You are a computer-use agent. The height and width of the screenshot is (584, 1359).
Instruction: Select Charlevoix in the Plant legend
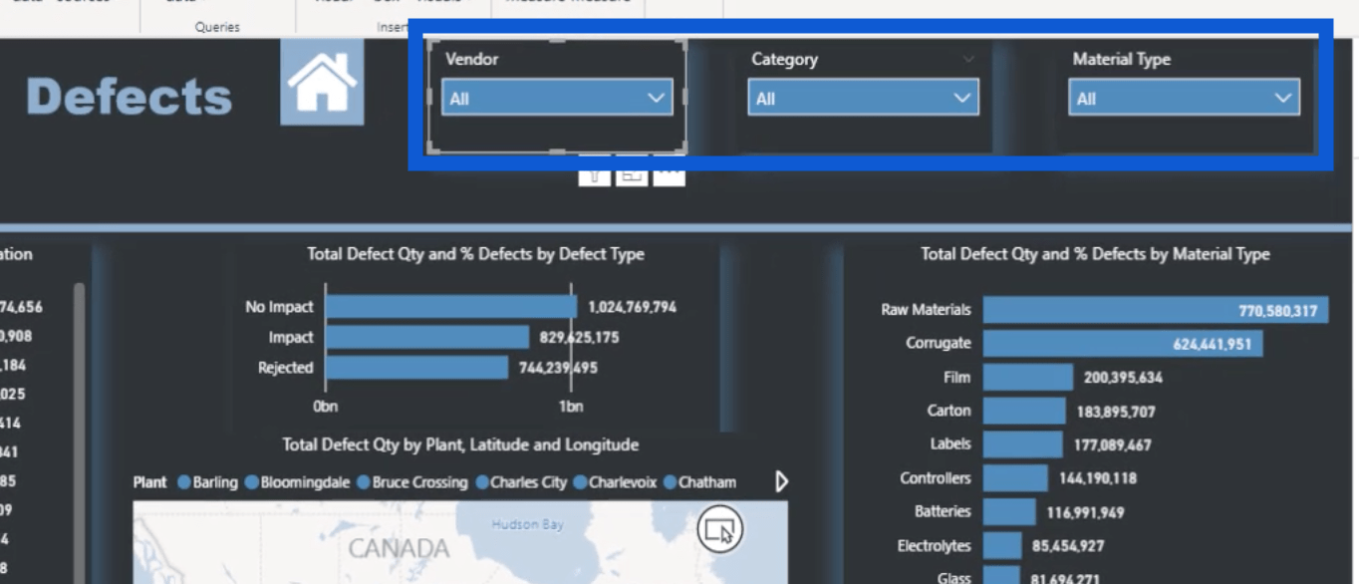coord(615,482)
